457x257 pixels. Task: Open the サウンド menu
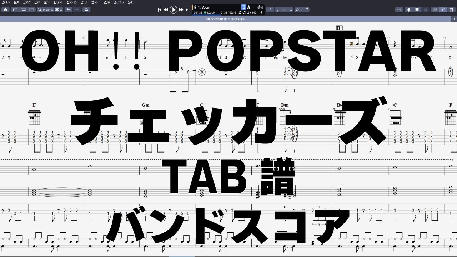(x=96, y=2)
